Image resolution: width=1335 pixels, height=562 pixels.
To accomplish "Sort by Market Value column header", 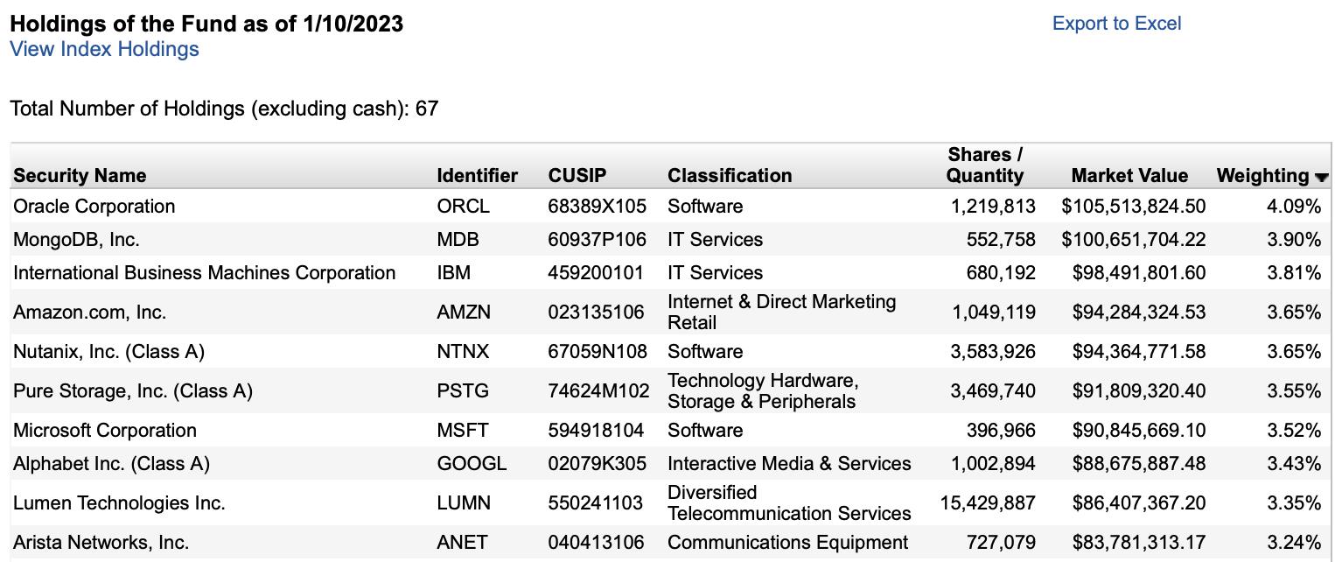I will pos(1129,176).
